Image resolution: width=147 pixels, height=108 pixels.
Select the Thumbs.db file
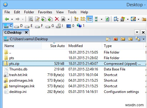74,69
